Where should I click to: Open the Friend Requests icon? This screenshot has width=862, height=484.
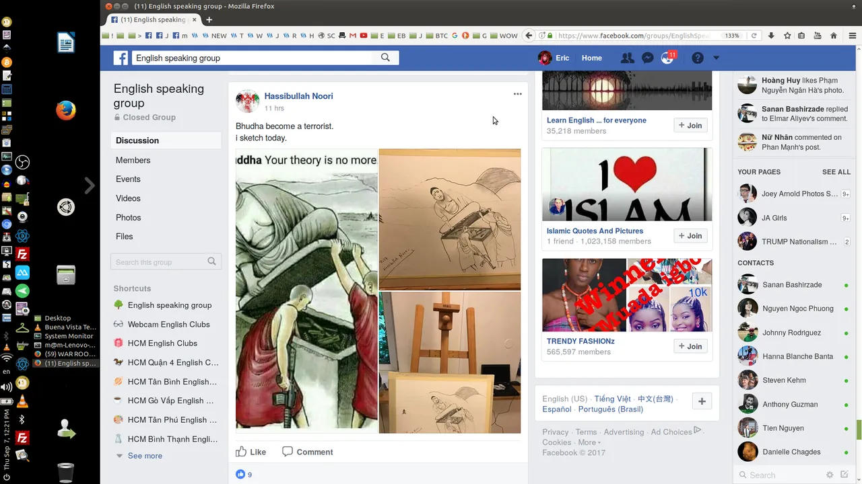click(x=627, y=58)
